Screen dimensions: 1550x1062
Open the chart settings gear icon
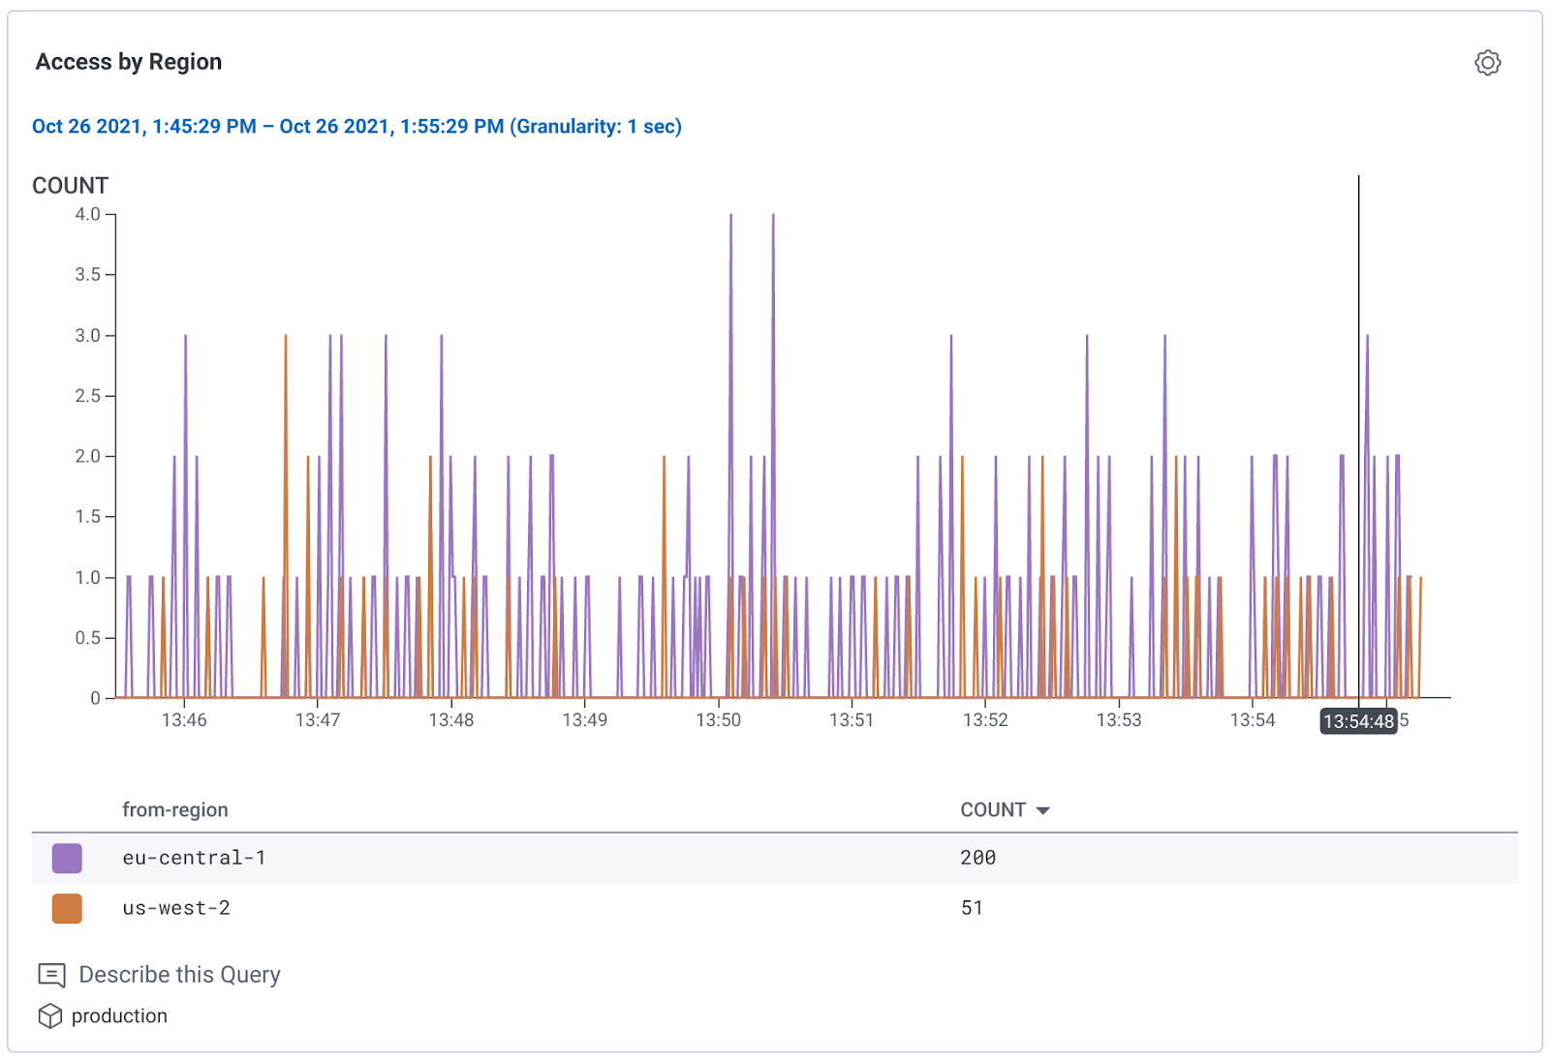1487,63
